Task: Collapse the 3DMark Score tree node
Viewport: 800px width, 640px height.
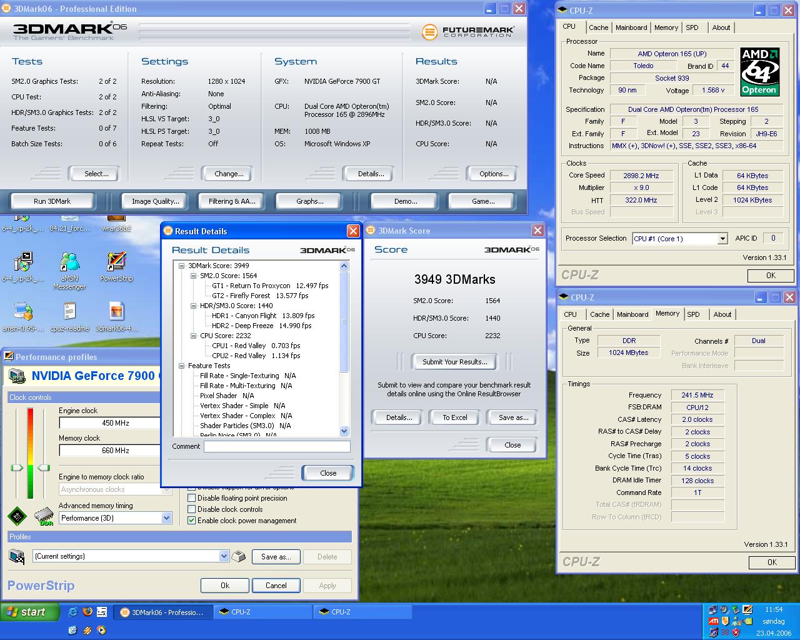Action: [x=182, y=266]
